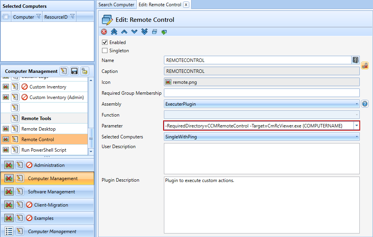Screen dimensions: 373x237
Task: Check the Singleton checkbox
Action: 105,51
